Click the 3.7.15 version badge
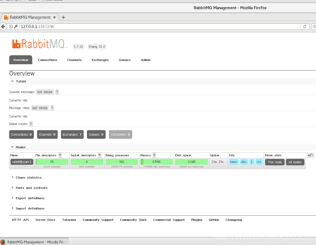 click(x=78, y=47)
